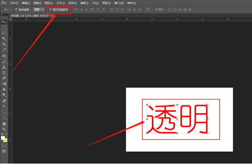Select the Clone Stamp tool
Image resolution: width=252 pixels, height=164 pixels.
[4, 67]
